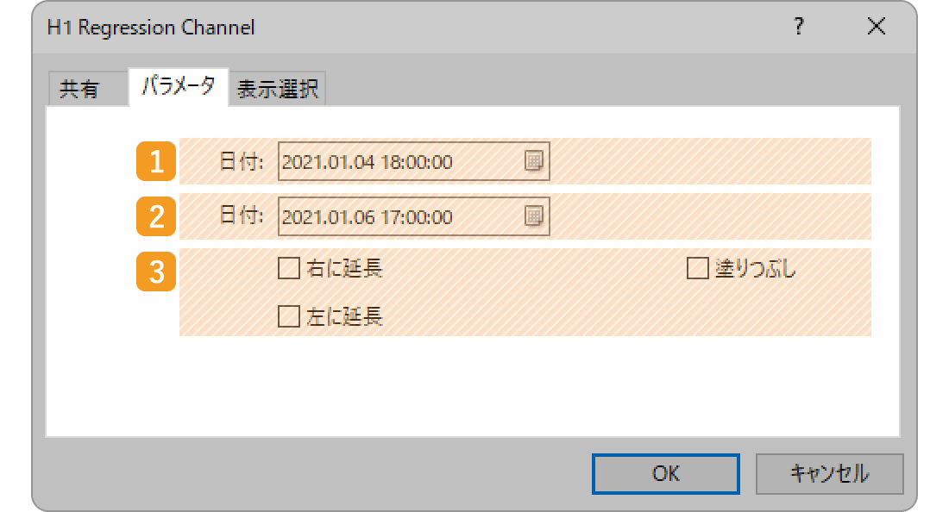Image resolution: width=949 pixels, height=512 pixels.
Task: Confirm with the OK button
Action: pyautogui.click(x=666, y=474)
